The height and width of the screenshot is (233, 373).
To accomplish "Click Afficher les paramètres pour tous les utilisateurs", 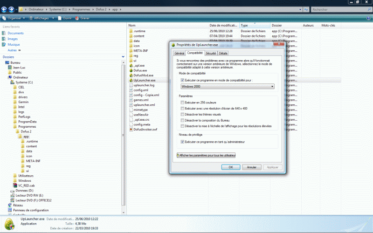I will 206,155.
